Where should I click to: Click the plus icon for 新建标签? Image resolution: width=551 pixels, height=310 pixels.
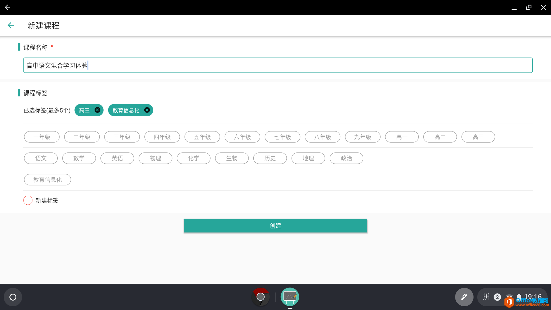point(28,200)
